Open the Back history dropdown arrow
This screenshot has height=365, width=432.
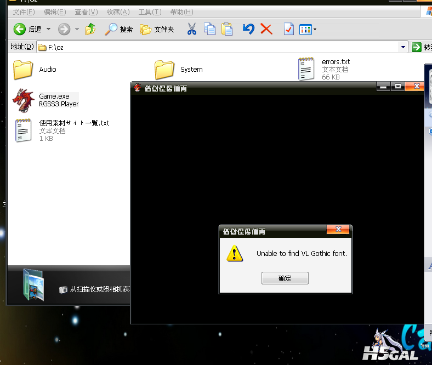click(48, 29)
